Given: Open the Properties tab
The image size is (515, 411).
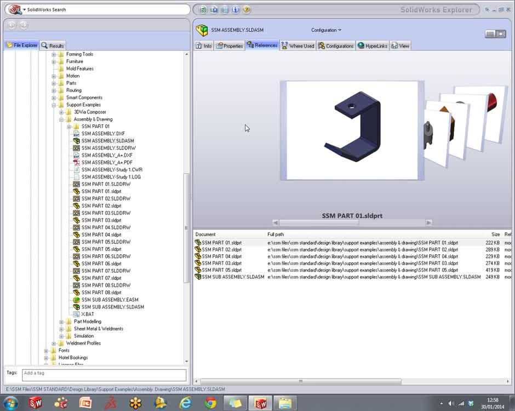Looking at the screenshot, I should click(230, 45).
